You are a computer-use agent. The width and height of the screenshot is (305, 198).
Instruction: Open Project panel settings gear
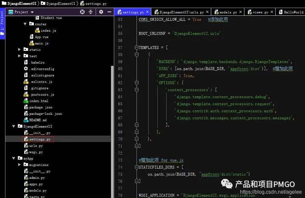[x=101, y=12]
